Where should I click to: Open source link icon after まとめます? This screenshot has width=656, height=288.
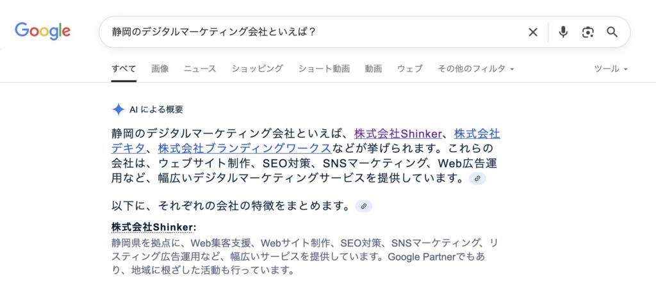click(x=363, y=206)
